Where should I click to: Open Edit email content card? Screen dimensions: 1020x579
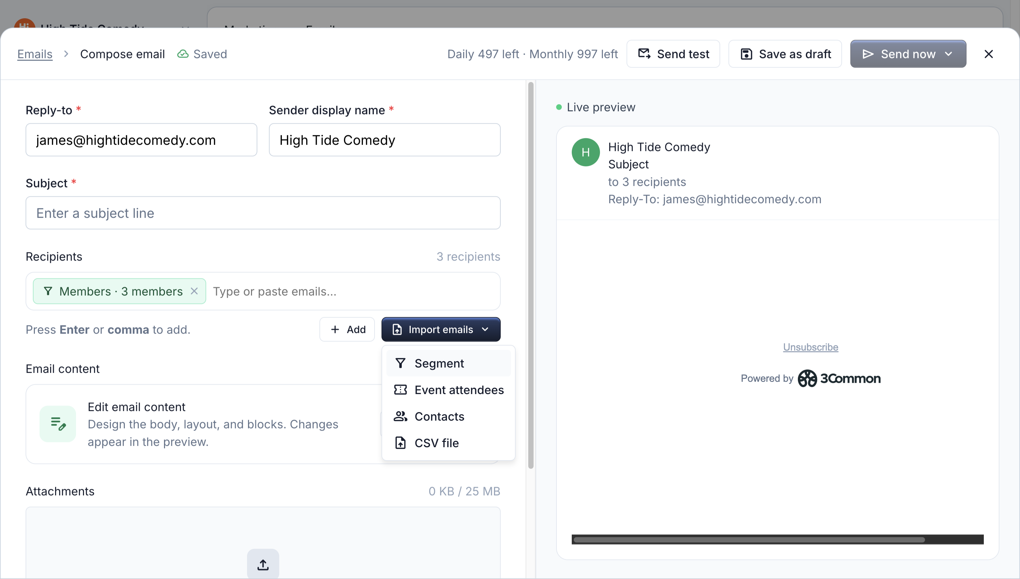(263, 424)
